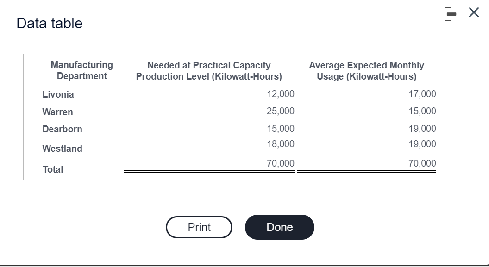Click the Average Expected Monthly Usage header
489x267 pixels.
(x=366, y=70)
